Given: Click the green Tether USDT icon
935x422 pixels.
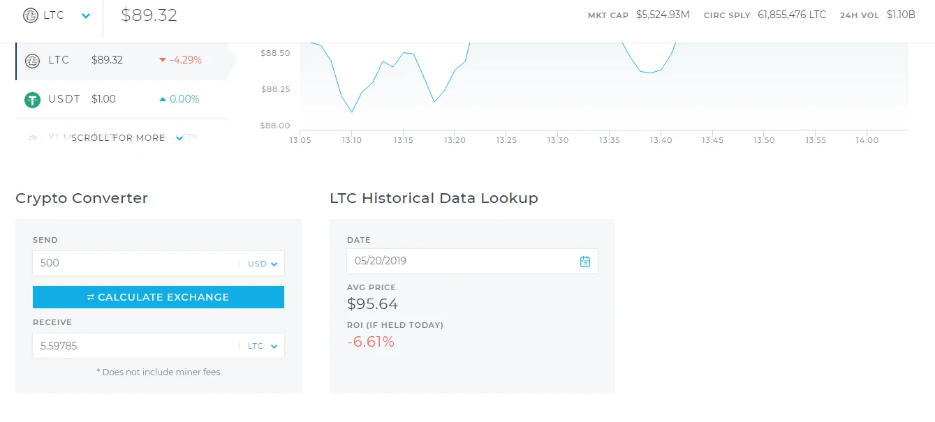Looking at the screenshot, I should click(32, 100).
